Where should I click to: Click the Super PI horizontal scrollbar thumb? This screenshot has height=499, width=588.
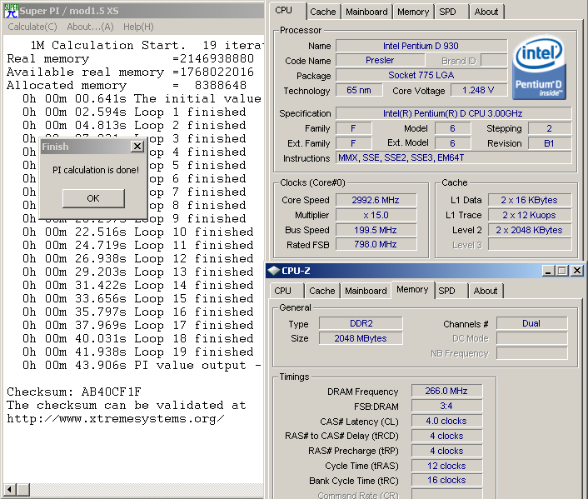pyautogui.click(x=23, y=490)
